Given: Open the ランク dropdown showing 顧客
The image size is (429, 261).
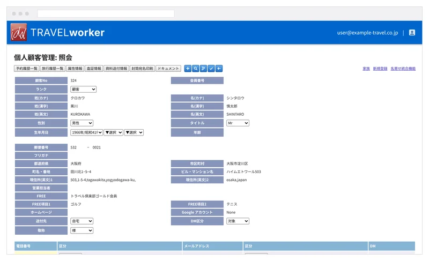Looking at the screenshot, I should click(x=83, y=90).
